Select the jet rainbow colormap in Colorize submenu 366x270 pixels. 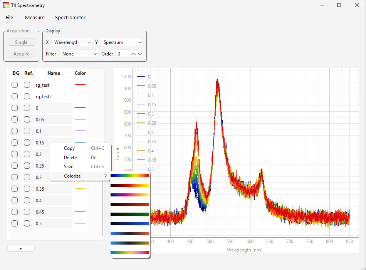point(130,176)
